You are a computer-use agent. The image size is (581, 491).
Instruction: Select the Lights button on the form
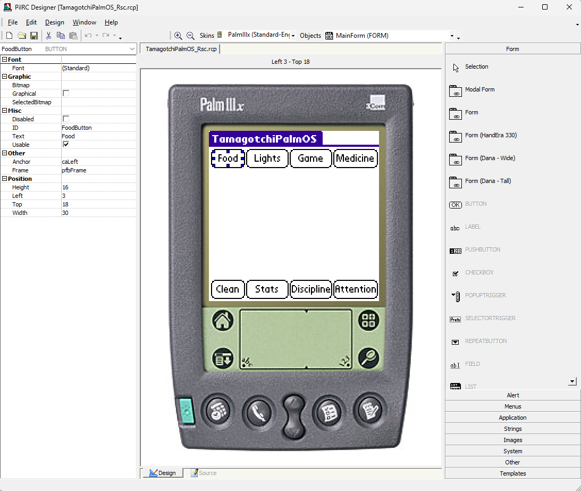267,159
